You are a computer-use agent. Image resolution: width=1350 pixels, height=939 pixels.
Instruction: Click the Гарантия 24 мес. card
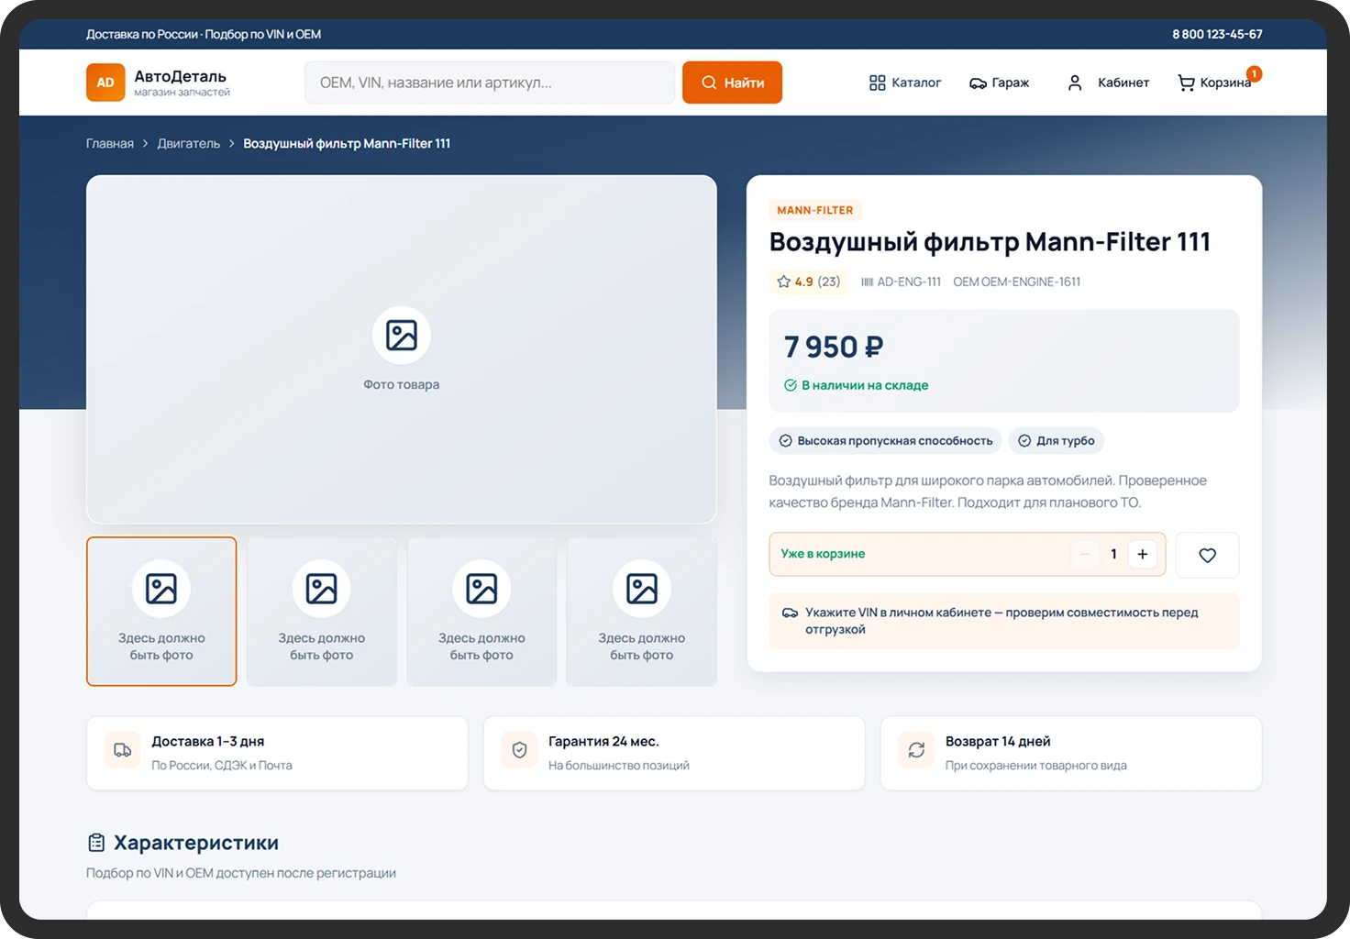coord(674,753)
